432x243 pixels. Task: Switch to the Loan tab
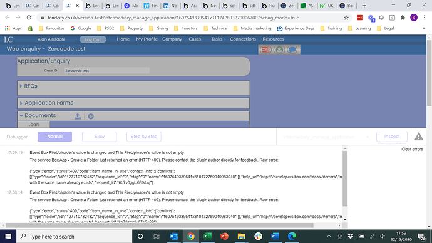click(x=34, y=125)
